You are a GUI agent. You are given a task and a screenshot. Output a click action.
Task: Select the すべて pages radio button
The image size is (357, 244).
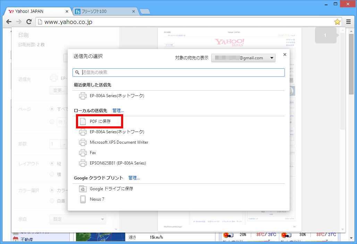[x=52, y=109]
